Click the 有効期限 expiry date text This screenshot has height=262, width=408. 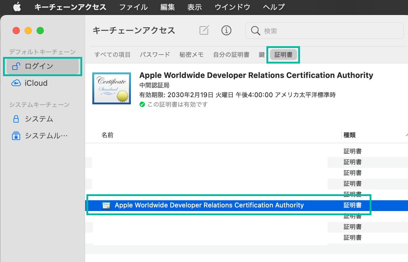click(x=238, y=95)
